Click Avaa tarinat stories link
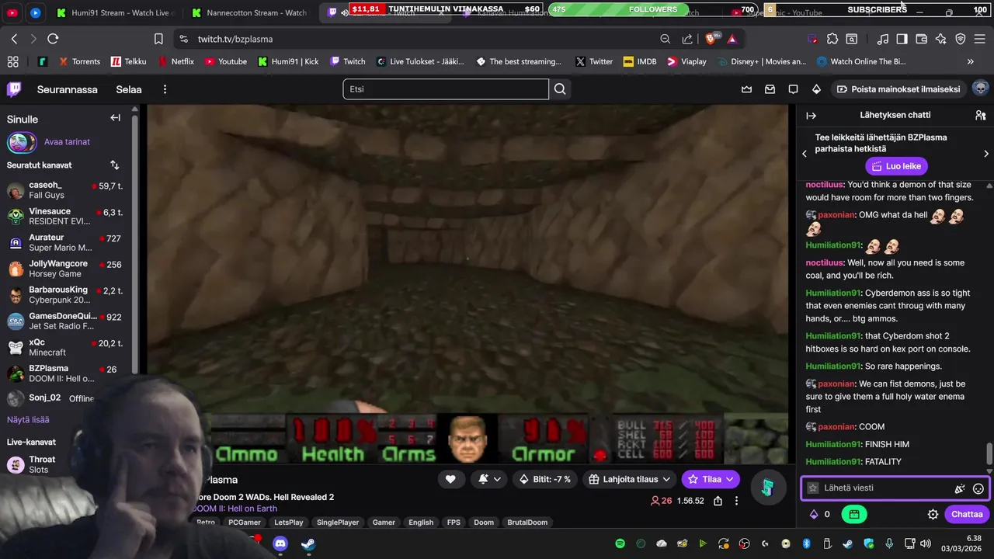Screen dimensions: 994x559 (67, 142)
